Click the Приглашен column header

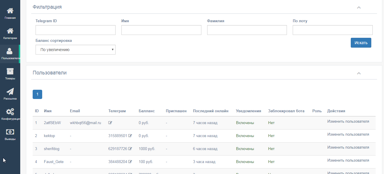tap(176, 111)
